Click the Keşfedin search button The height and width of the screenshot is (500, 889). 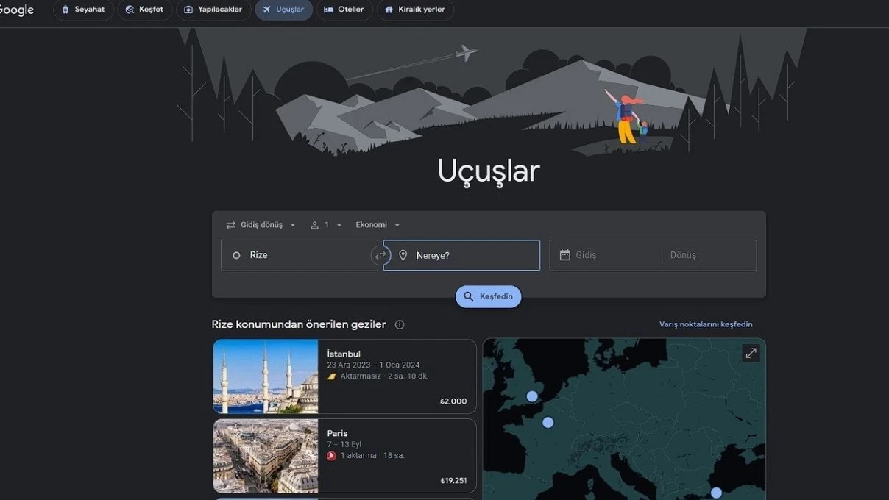(x=489, y=296)
